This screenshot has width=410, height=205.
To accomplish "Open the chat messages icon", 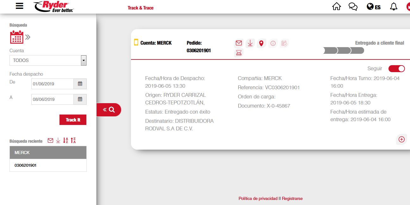I will (353, 7).
